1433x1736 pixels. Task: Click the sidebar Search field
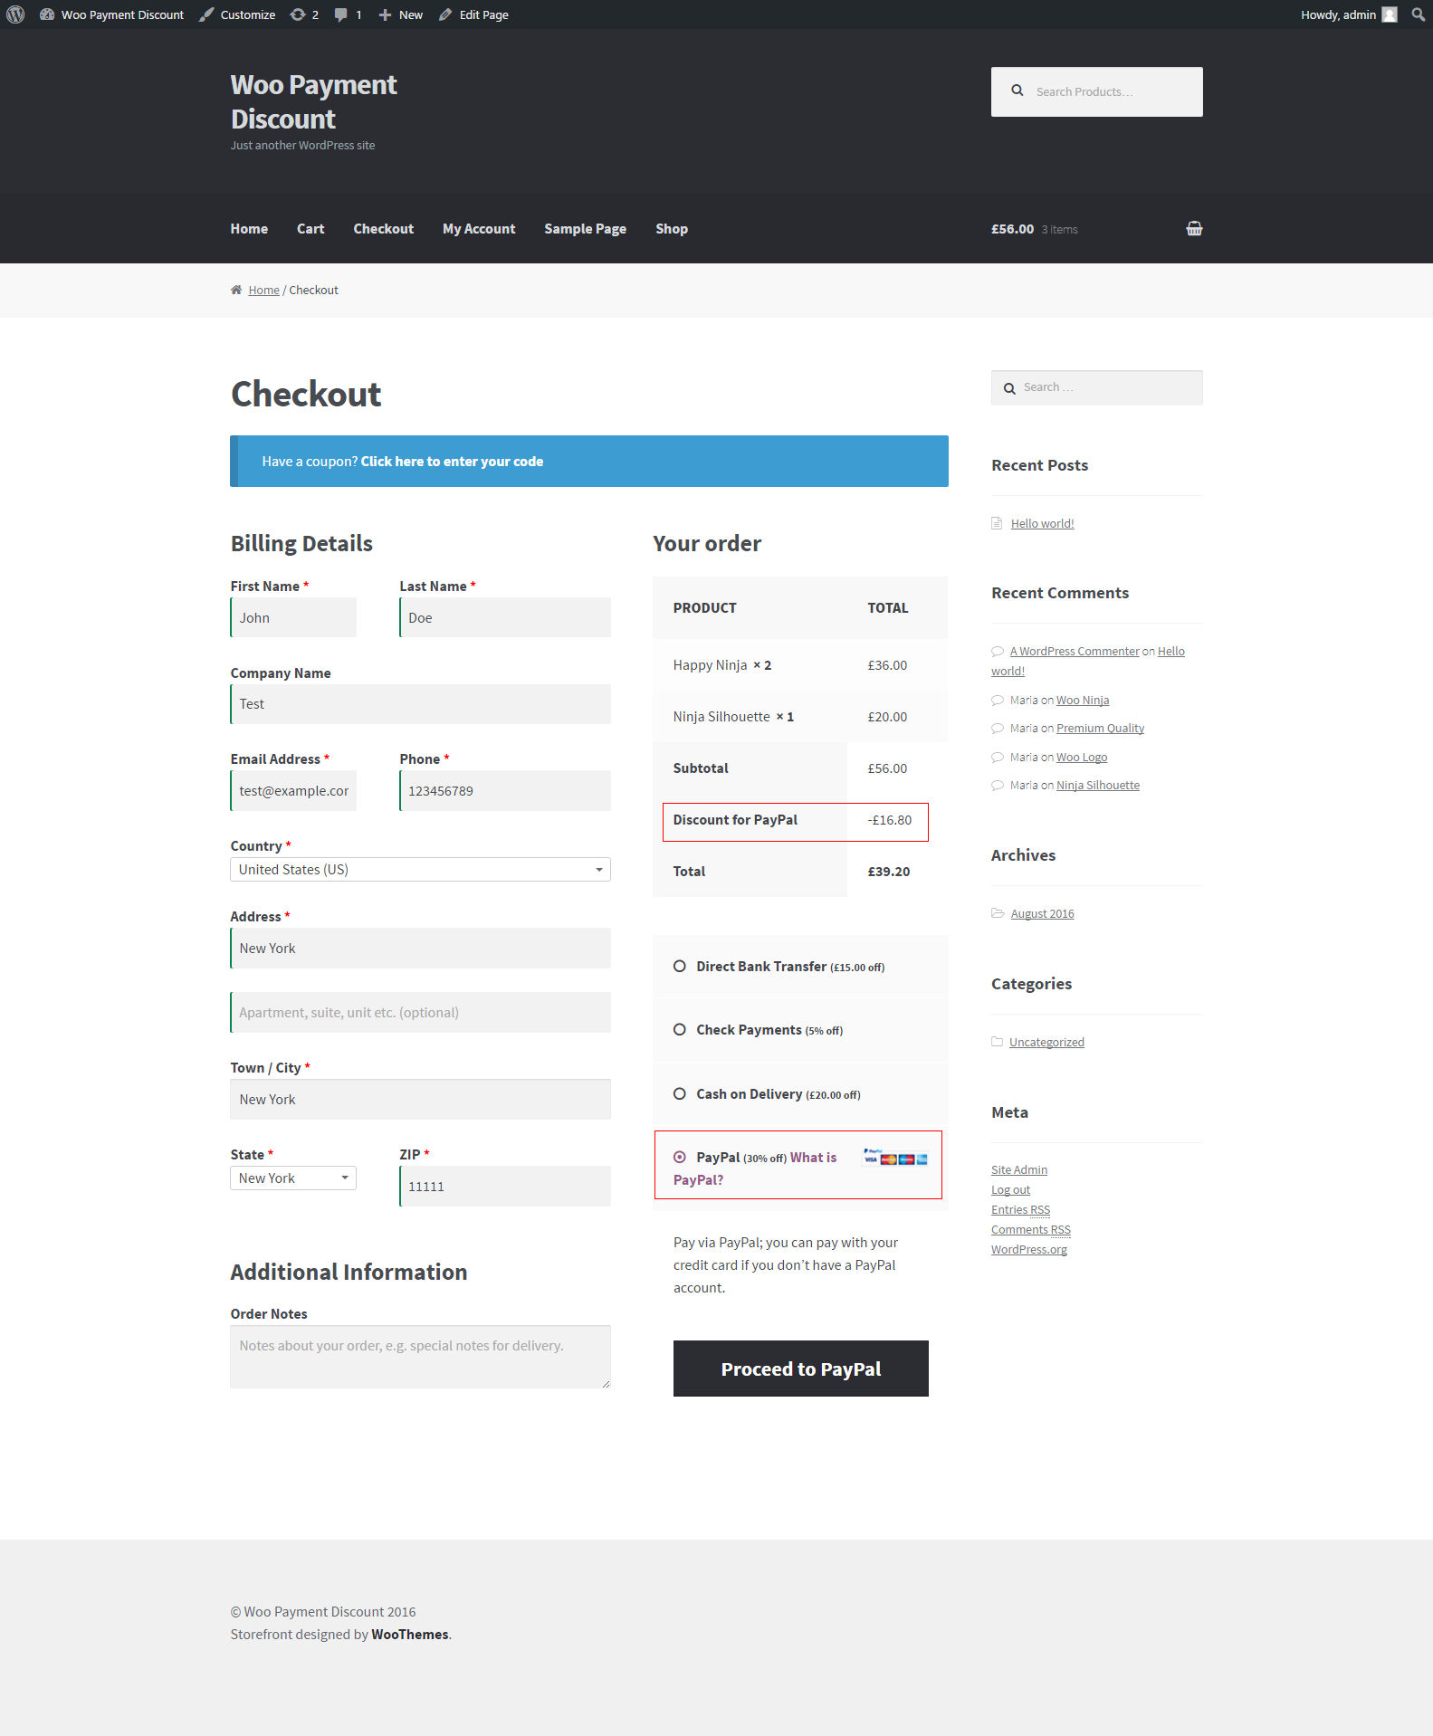click(1097, 387)
